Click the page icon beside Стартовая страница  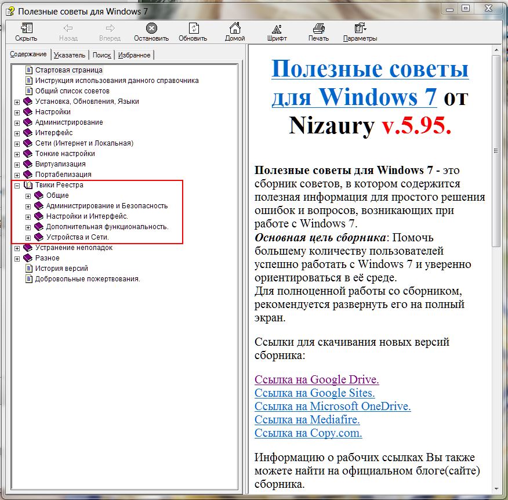[29, 70]
